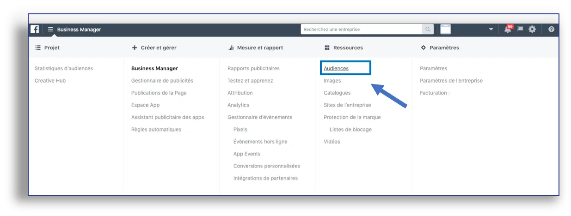Open the Paramètres link in last column
571x216 pixels.
tap(434, 68)
